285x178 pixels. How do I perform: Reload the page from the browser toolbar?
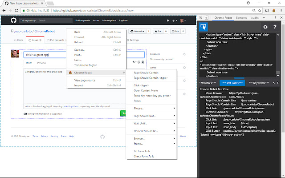pyautogui.click(x=16, y=11)
